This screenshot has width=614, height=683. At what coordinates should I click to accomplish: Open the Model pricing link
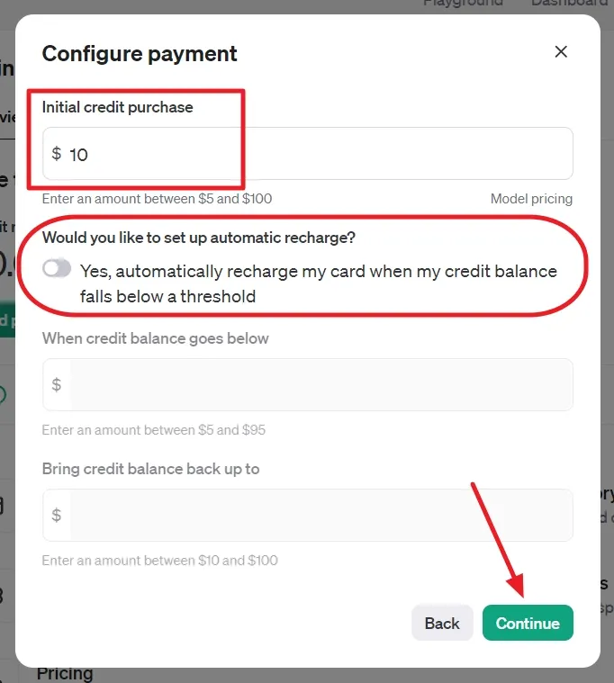(x=531, y=198)
